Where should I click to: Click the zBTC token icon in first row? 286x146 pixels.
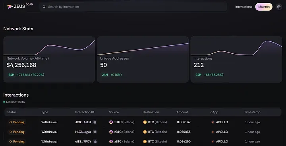(x=111, y=122)
